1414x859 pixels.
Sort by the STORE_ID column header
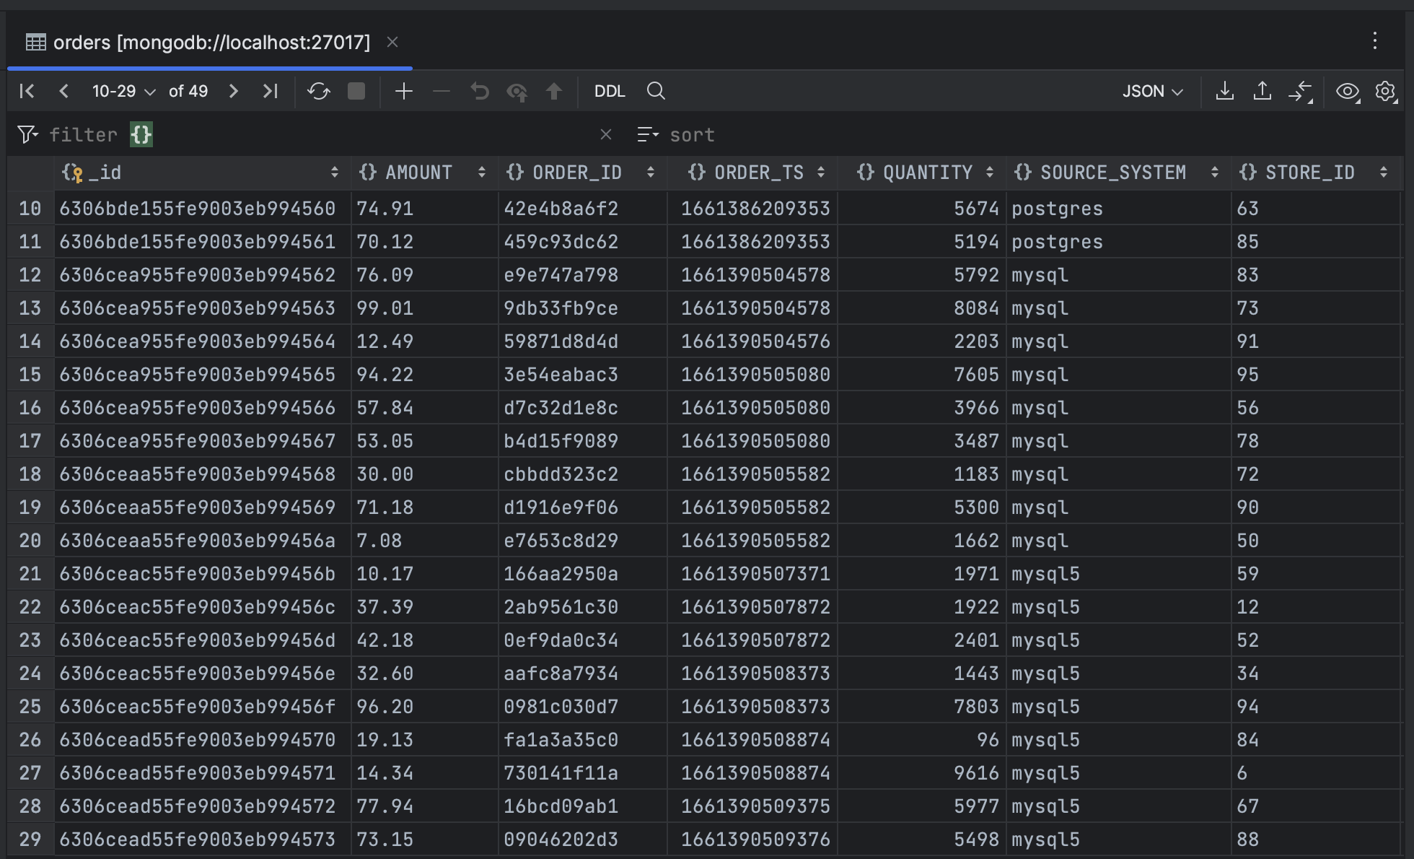[x=1315, y=173]
